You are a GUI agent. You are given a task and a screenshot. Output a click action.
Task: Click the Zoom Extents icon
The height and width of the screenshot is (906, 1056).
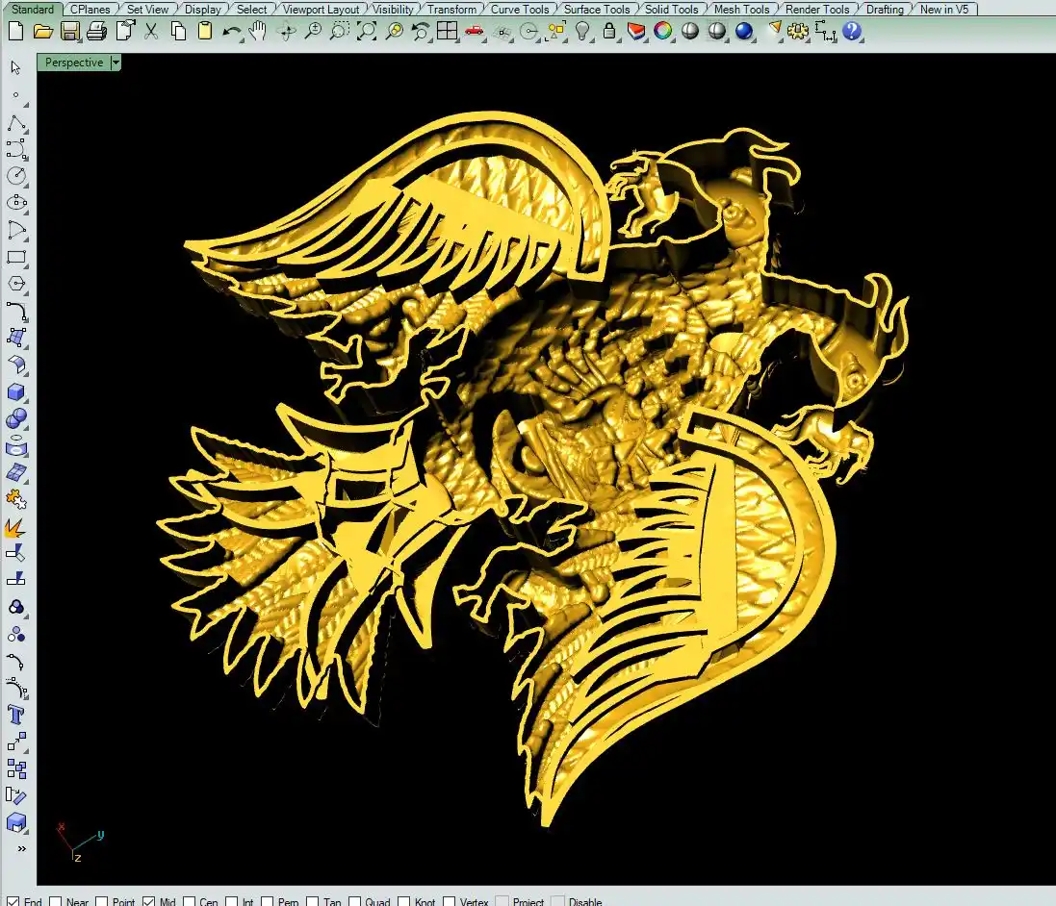[x=367, y=31]
